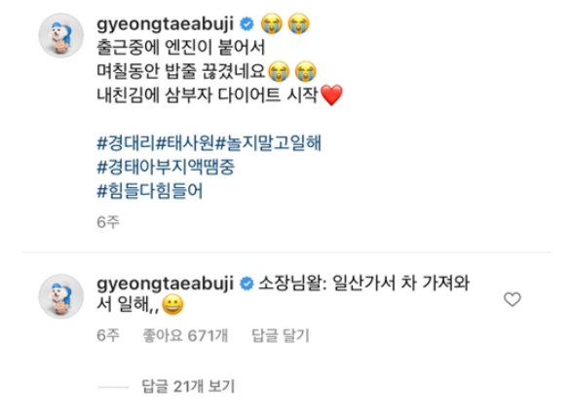The image size is (570, 419).
Task: View the 좋아요 671개 likes list
Action: 185,335
